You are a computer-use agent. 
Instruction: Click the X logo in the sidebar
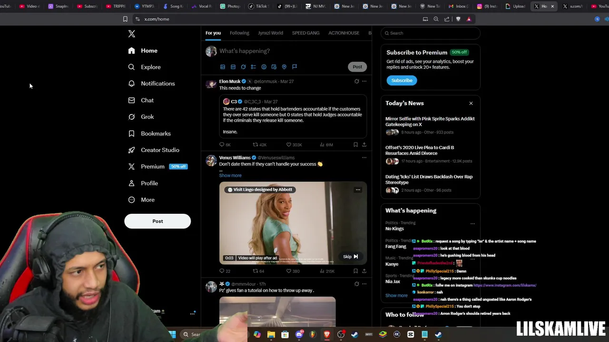pyautogui.click(x=132, y=34)
